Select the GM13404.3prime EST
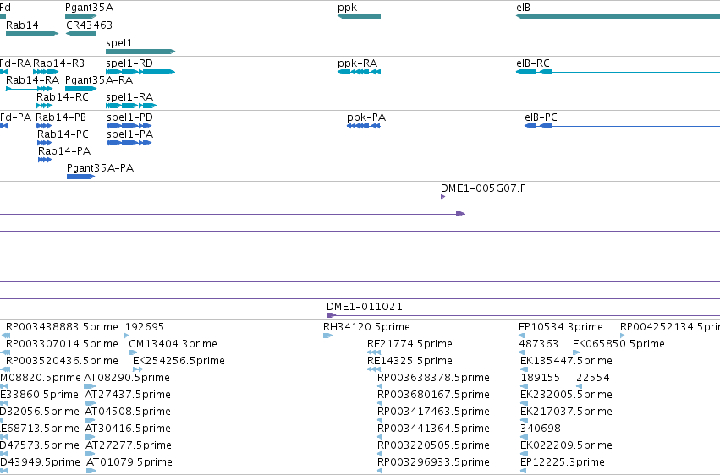The image size is (720, 475). [133, 352]
